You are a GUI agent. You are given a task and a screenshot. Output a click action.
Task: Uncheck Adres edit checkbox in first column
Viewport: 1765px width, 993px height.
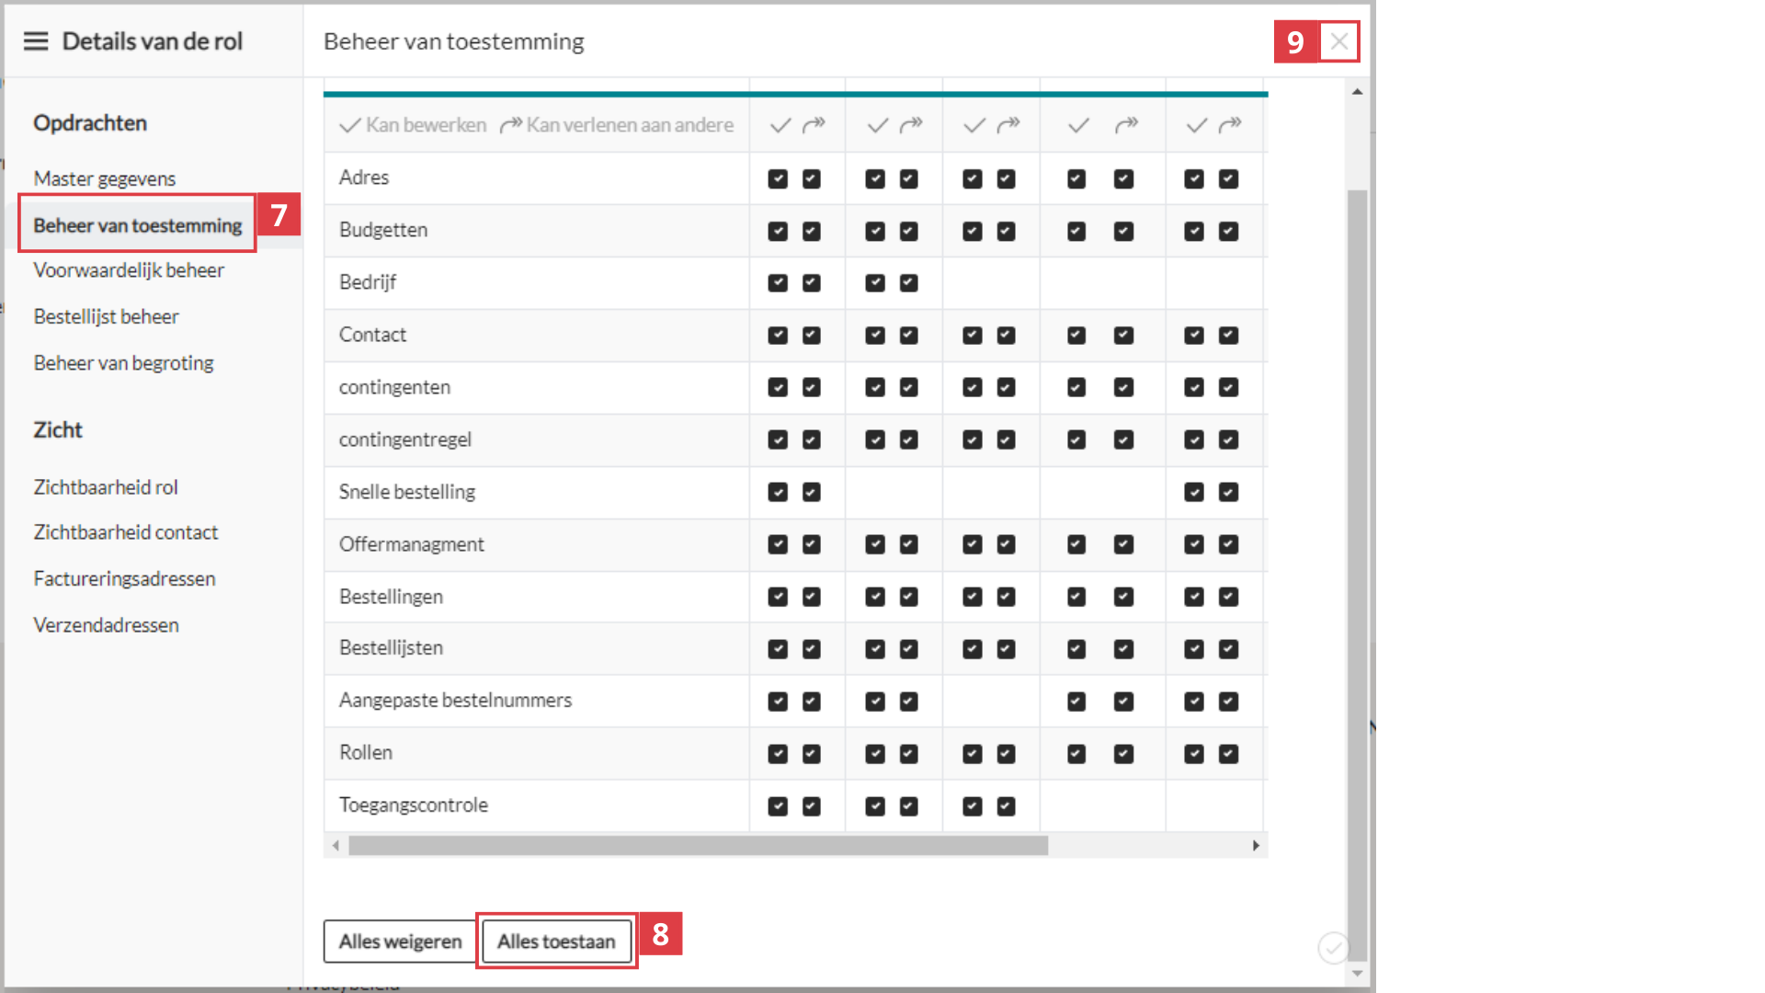778,178
